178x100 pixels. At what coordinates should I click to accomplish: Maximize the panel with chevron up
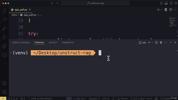(170, 42)
